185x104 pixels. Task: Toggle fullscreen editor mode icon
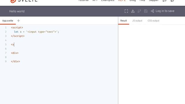126,11
